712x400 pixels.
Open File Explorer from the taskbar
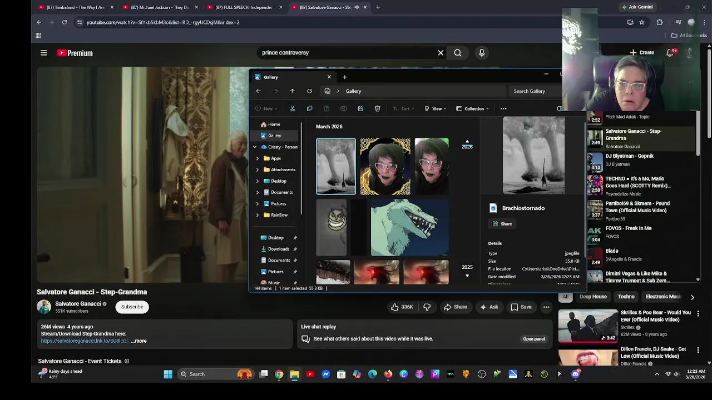point(295,374)
